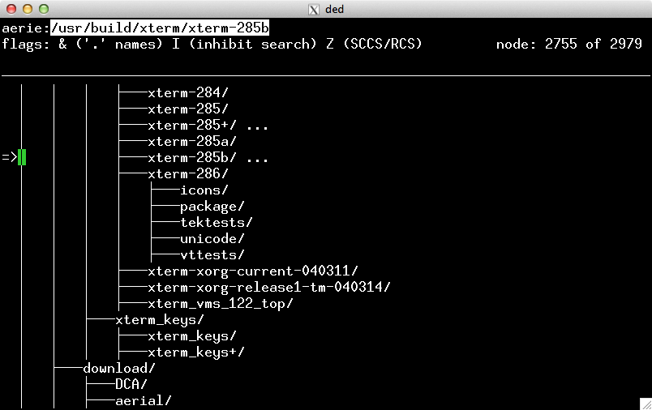
Task: Click the green cursor block
Action: (22, 157)
